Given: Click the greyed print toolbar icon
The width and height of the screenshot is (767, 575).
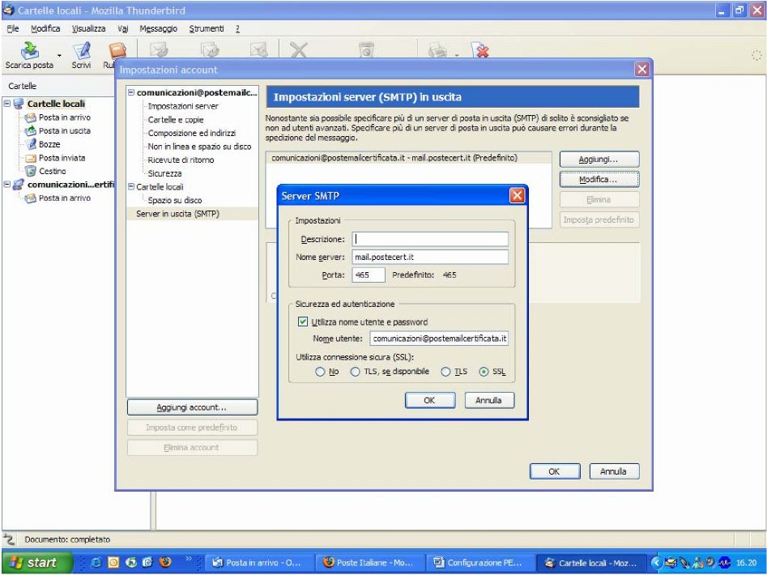Looking at the screenshot, I should pos(438,50).
